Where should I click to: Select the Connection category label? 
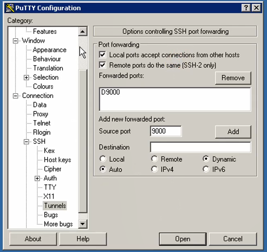pos(38,96)
